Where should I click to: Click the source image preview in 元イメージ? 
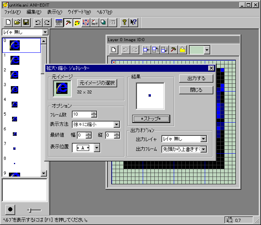click(62, 88)
